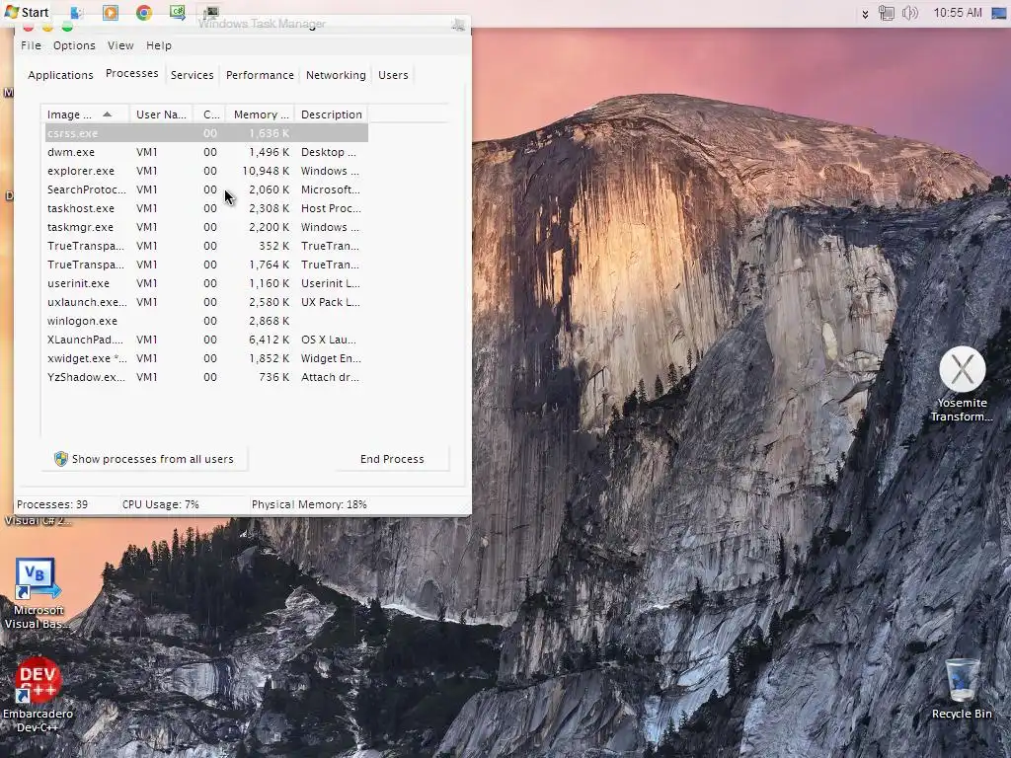The height and width of the screenshot is (758, 1011).
Task: Sort by the User Name column header
Action: 161,114
